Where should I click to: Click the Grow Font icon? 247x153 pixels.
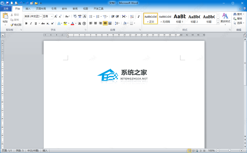[x=56, y=16]
